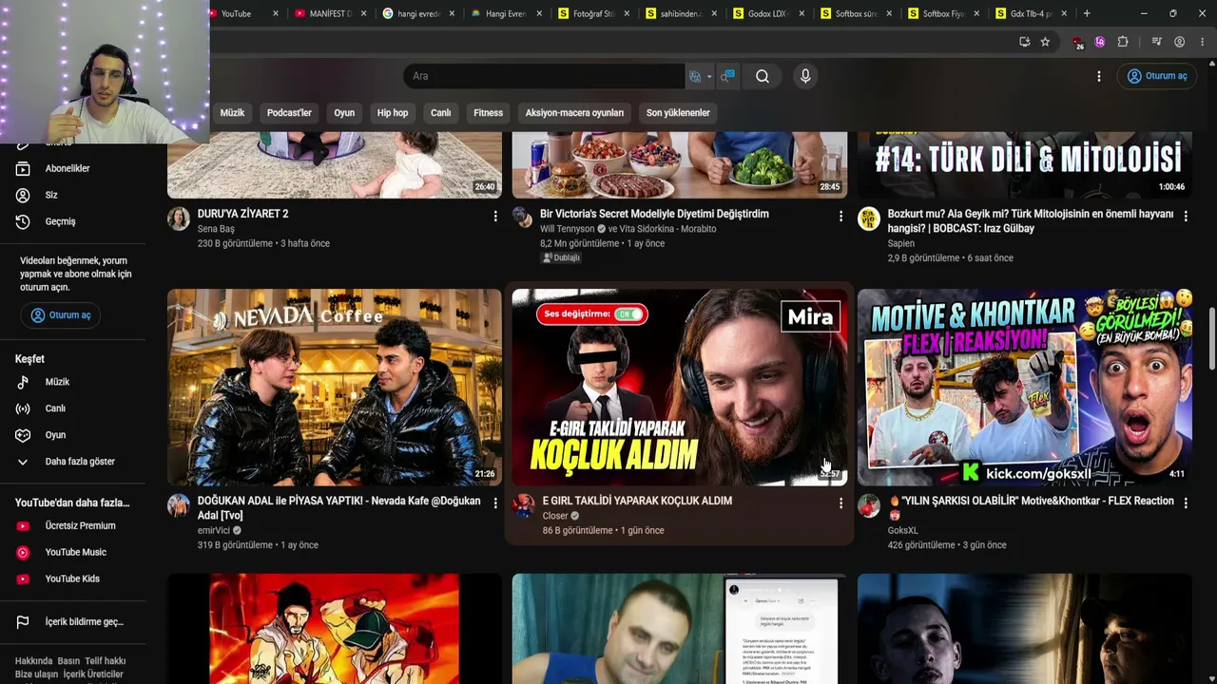Start voice search with the microphone icon
The height and width of the screenshot is (684, 1217).
tap(805, 76)
